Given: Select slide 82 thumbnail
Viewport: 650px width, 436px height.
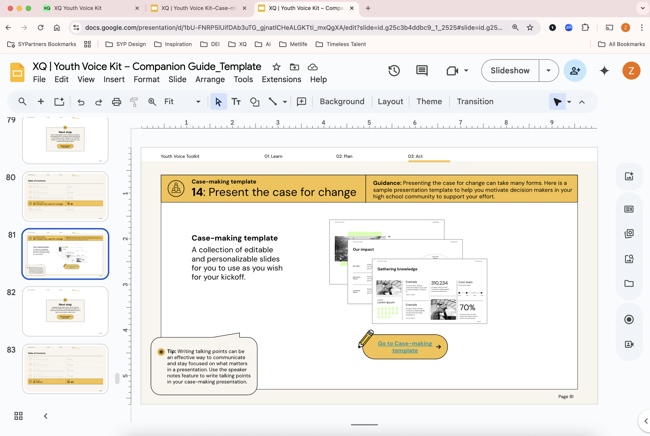Looking at the screenshot, I should click(65, 312).
